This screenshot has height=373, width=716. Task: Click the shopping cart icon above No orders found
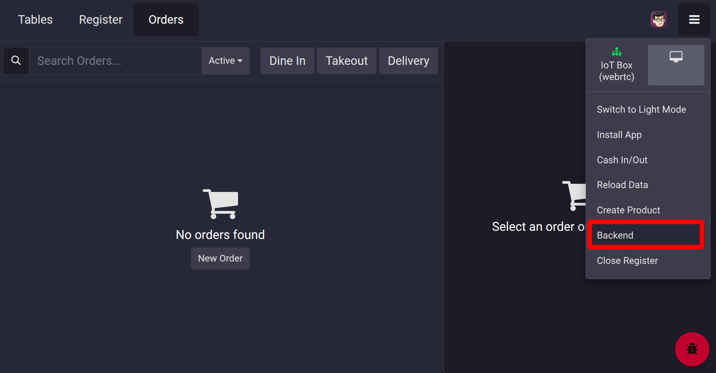point(221,204)
